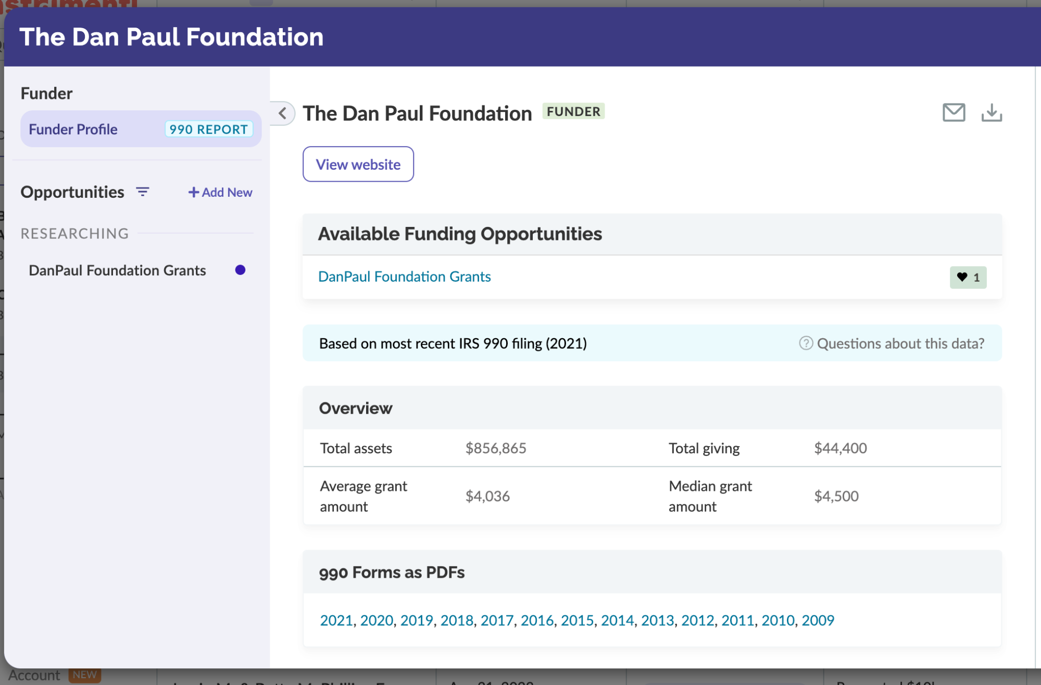Open the Opportunities filter icon
Image resolution: width=1041 pixels, height=685 pixels.
(142, 192)
